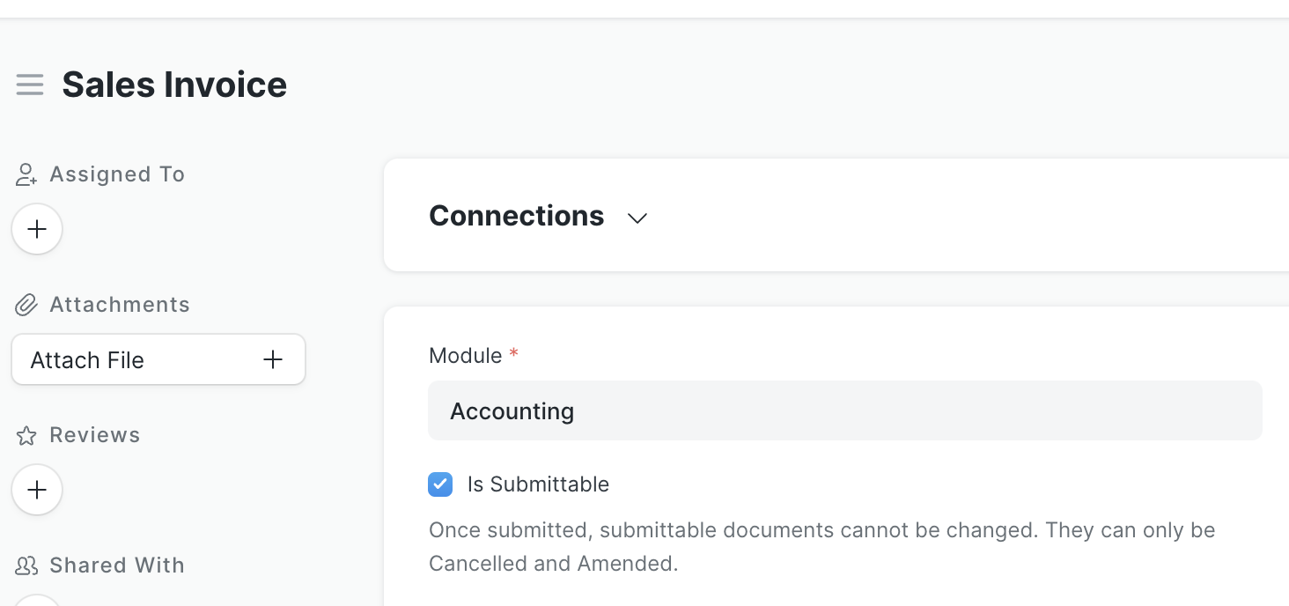Viewport: 1289px width, 606px height.
Task: Click the Attach File button
Action: (x=158, y=359)
